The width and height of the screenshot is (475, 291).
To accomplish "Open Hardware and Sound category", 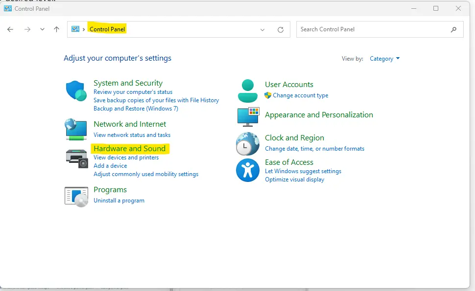I will [130, 149].
